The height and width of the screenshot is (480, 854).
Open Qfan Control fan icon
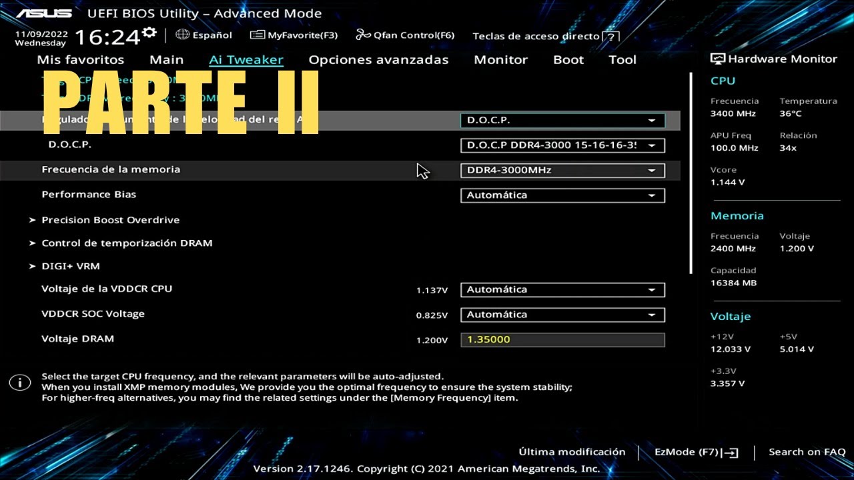click(363, 35)
